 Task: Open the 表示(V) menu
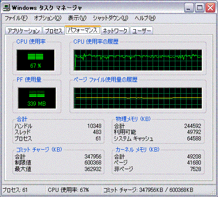pos(77,18)
